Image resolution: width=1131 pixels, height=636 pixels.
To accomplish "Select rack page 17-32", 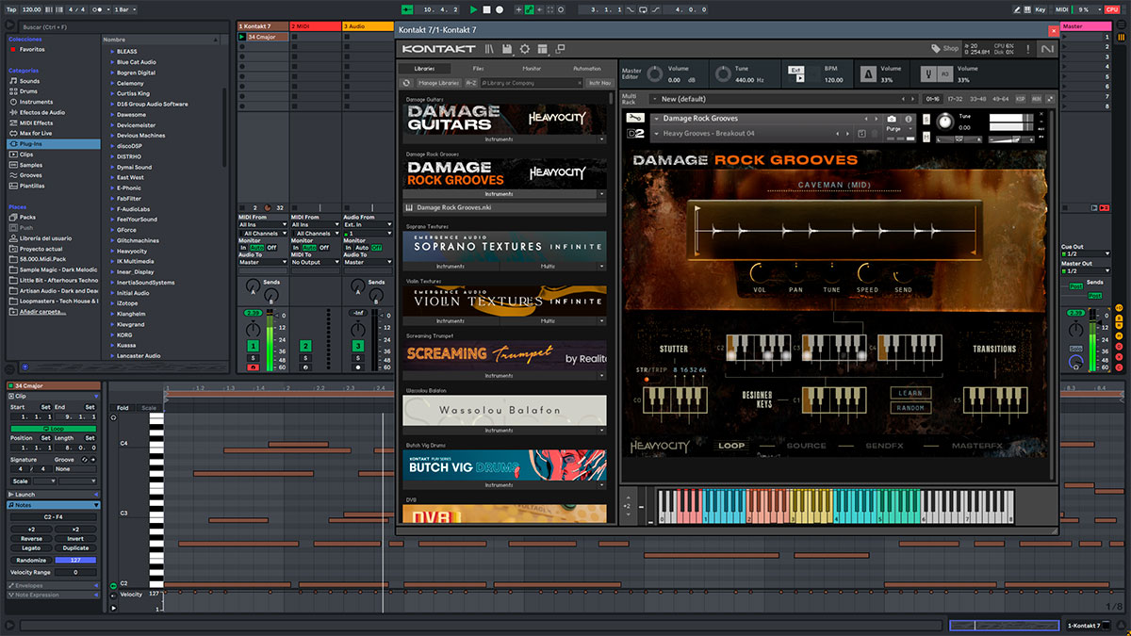I will [955, 99].
